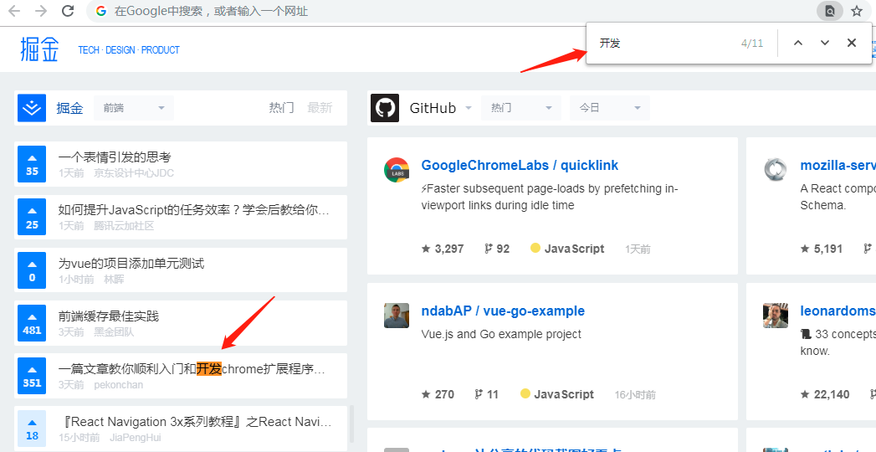Open the chrome扩展程序 article with highlighted 开发
The image size is (876, 452).
192,369
